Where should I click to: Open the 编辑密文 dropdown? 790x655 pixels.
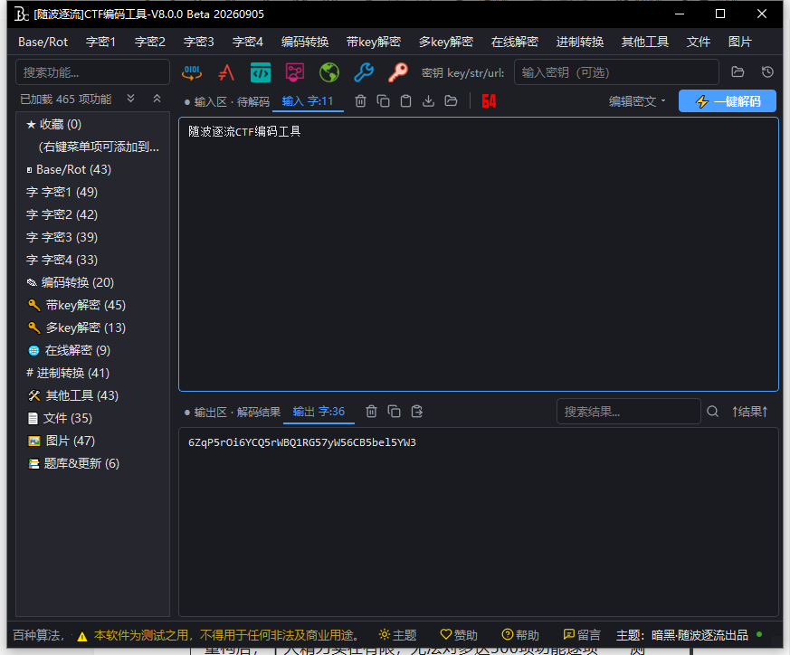point(637,101)
